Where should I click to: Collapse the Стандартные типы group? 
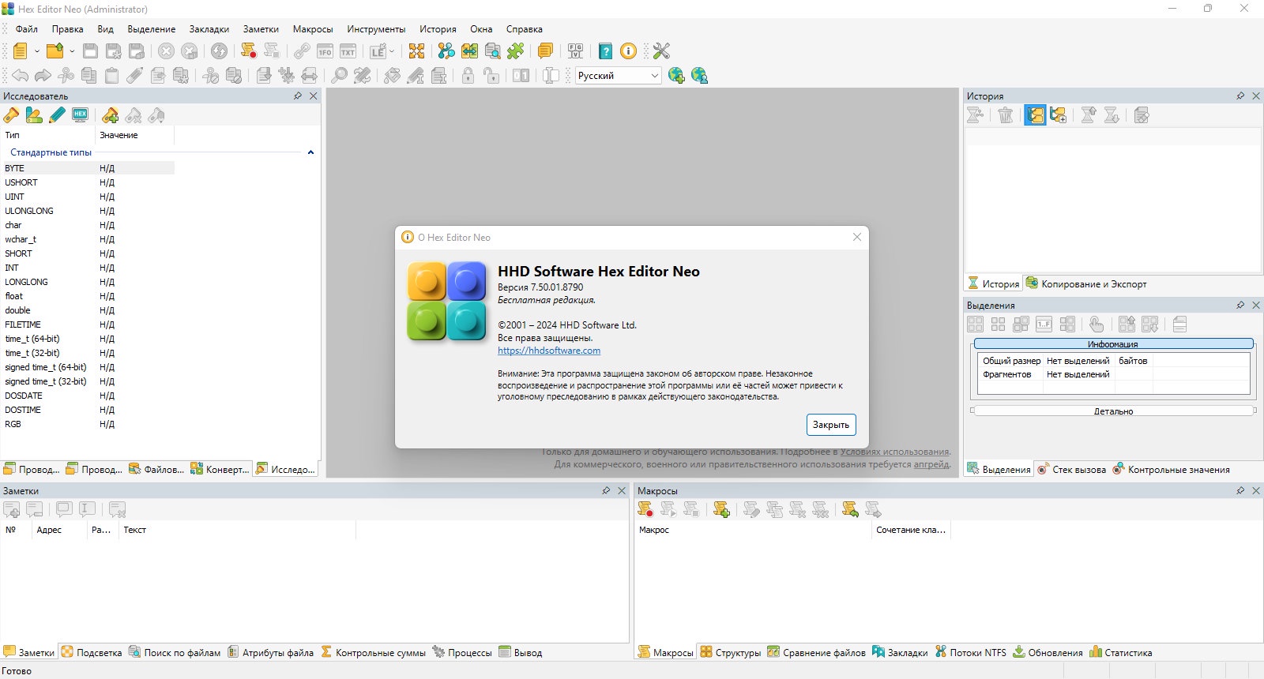point(310,152)
